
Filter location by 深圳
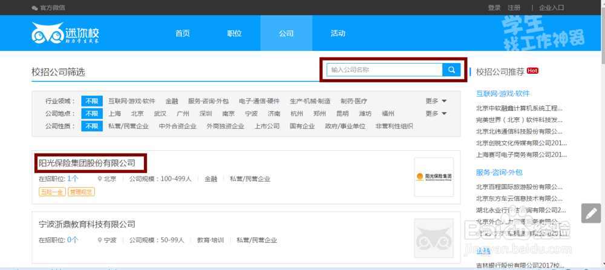206,114
